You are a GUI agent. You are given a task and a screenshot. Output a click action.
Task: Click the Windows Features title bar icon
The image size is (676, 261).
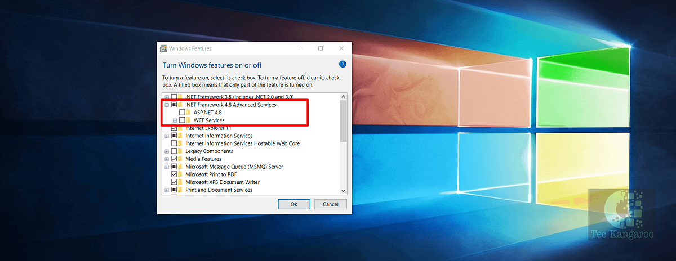(164, 48)
